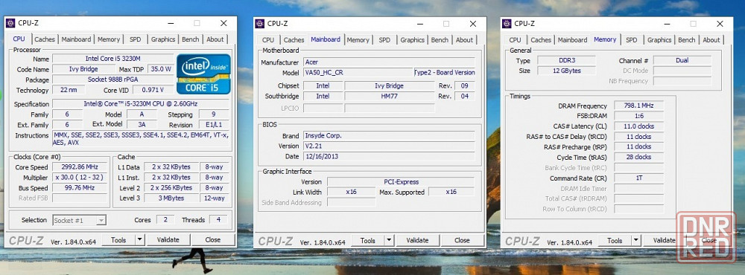Viewport: 745px width, 275px height.
Task: Click the Code Name field Ivy Bridge
Action: coord(83,68)
